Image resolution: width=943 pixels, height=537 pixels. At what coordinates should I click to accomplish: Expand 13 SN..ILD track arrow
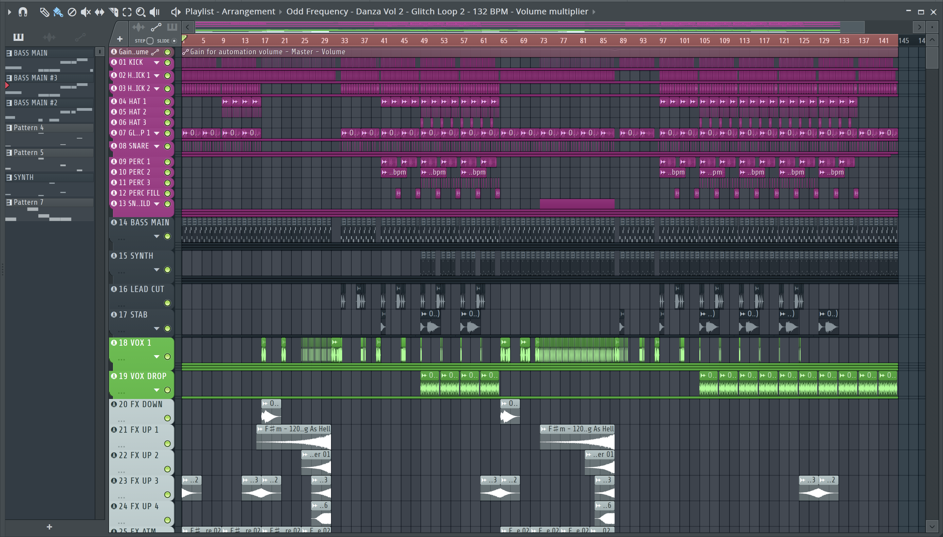click(157, 204)
